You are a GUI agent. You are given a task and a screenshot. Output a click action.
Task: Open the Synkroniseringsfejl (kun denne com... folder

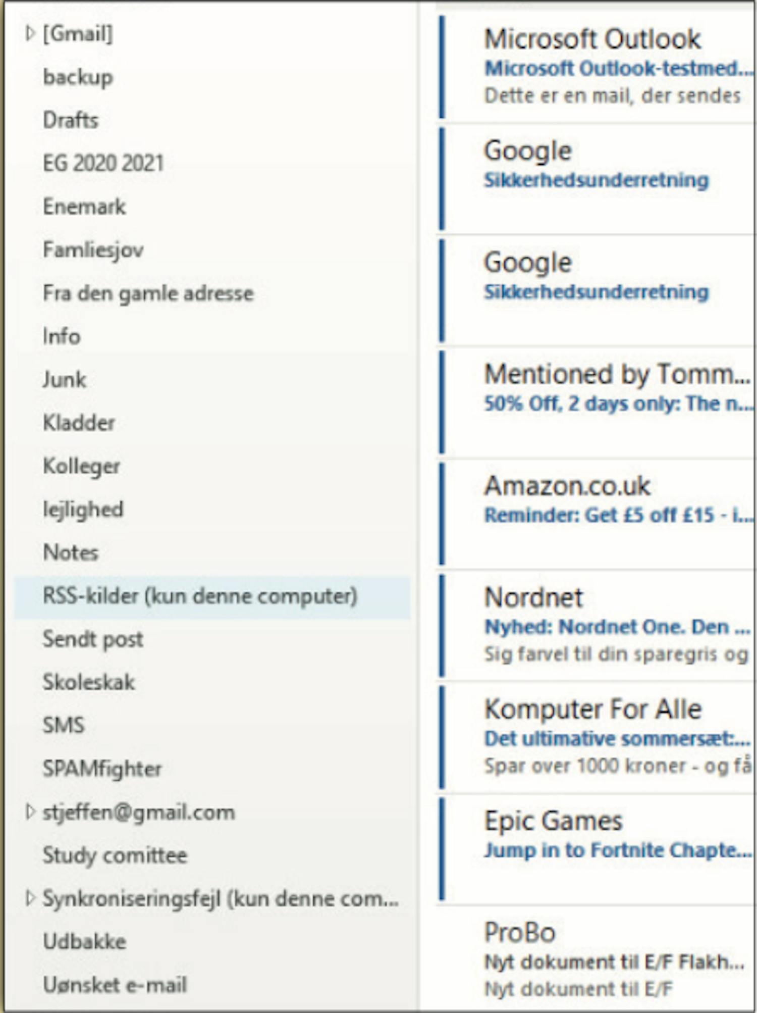pyautogui.click(x=221, y=898)
